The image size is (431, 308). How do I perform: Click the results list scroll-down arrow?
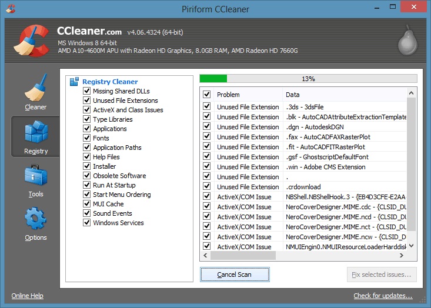point(411,246)
